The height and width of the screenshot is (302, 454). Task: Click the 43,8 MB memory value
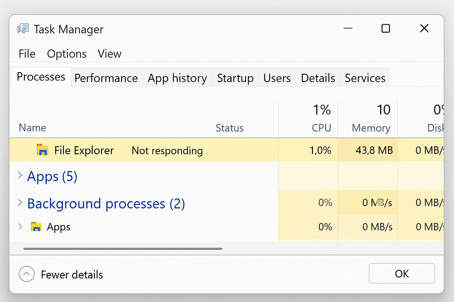tap(374, 150)
